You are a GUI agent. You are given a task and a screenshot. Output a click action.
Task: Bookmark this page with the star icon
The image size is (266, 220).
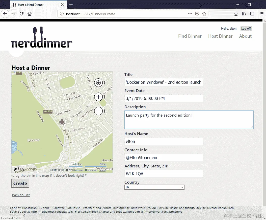tap(204, 14)
